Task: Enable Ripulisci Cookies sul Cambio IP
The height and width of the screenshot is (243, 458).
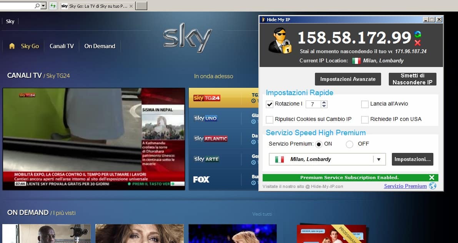Action: 270,119
